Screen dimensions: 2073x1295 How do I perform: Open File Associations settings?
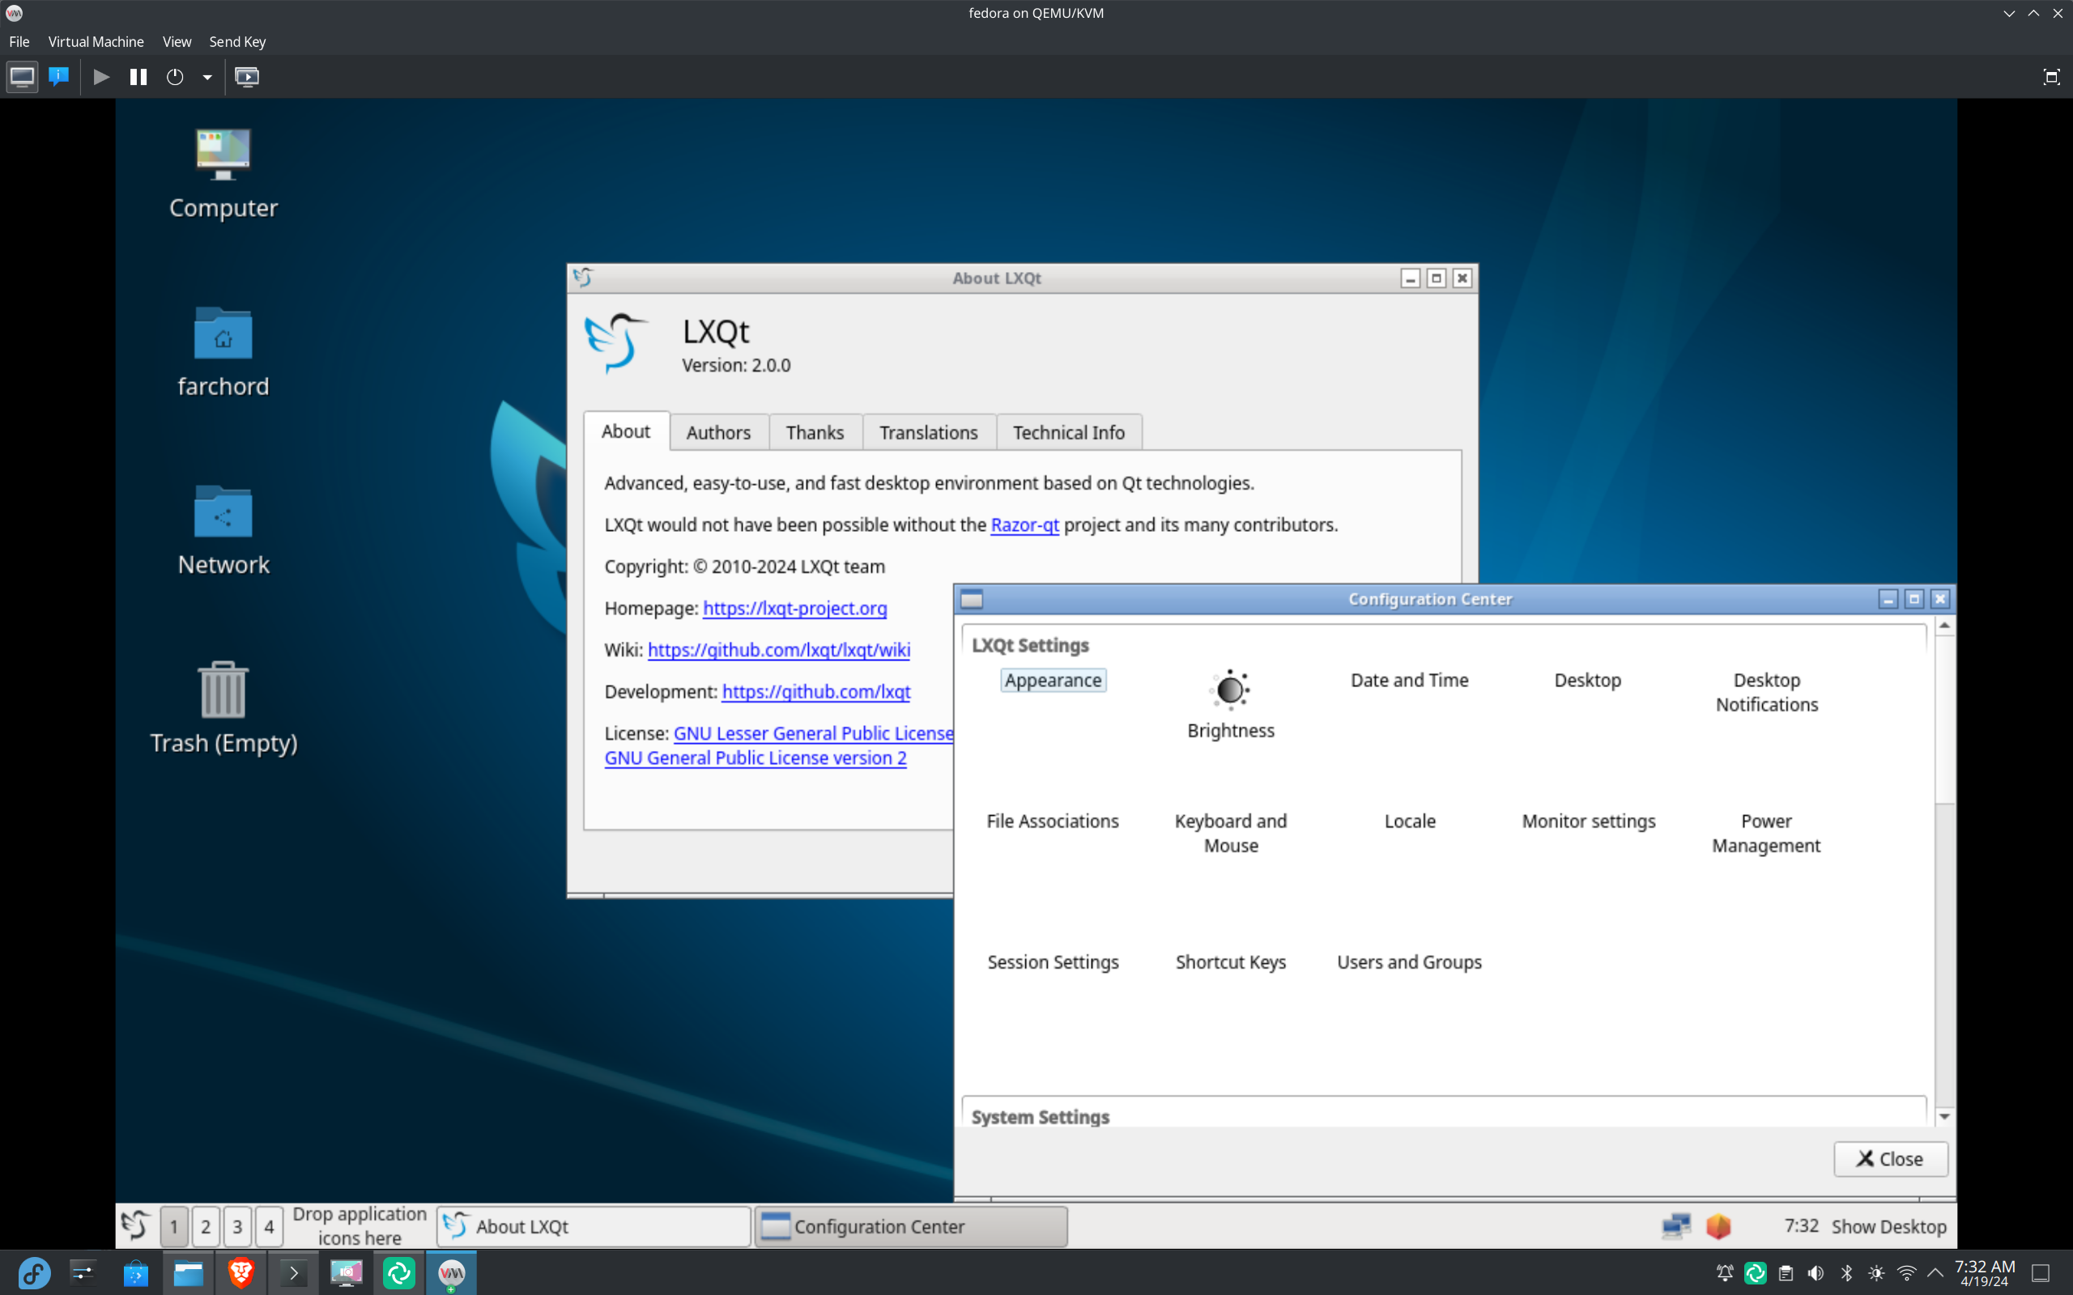pos(1053,822)
